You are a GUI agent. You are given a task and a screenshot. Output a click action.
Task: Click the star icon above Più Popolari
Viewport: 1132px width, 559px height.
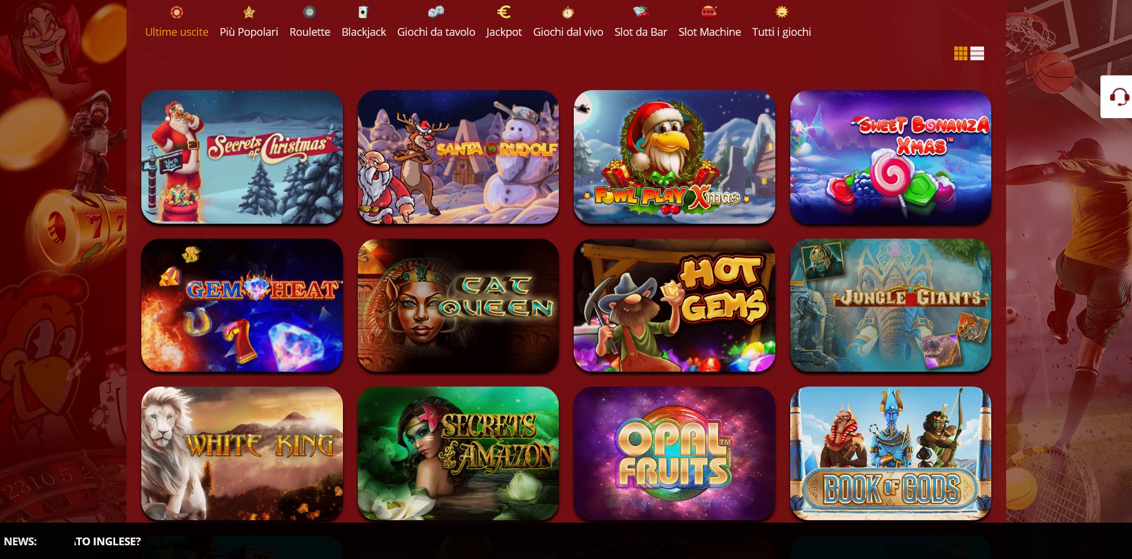tap(249, 12)
